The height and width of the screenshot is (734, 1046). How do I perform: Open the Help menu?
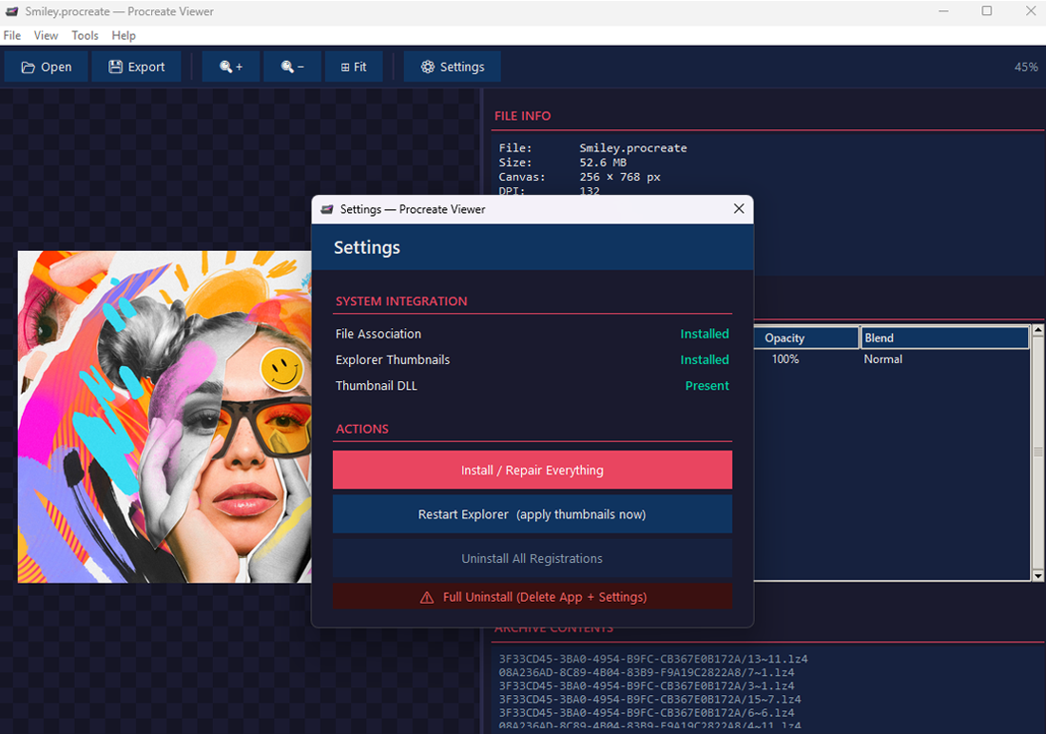point(124,35)
